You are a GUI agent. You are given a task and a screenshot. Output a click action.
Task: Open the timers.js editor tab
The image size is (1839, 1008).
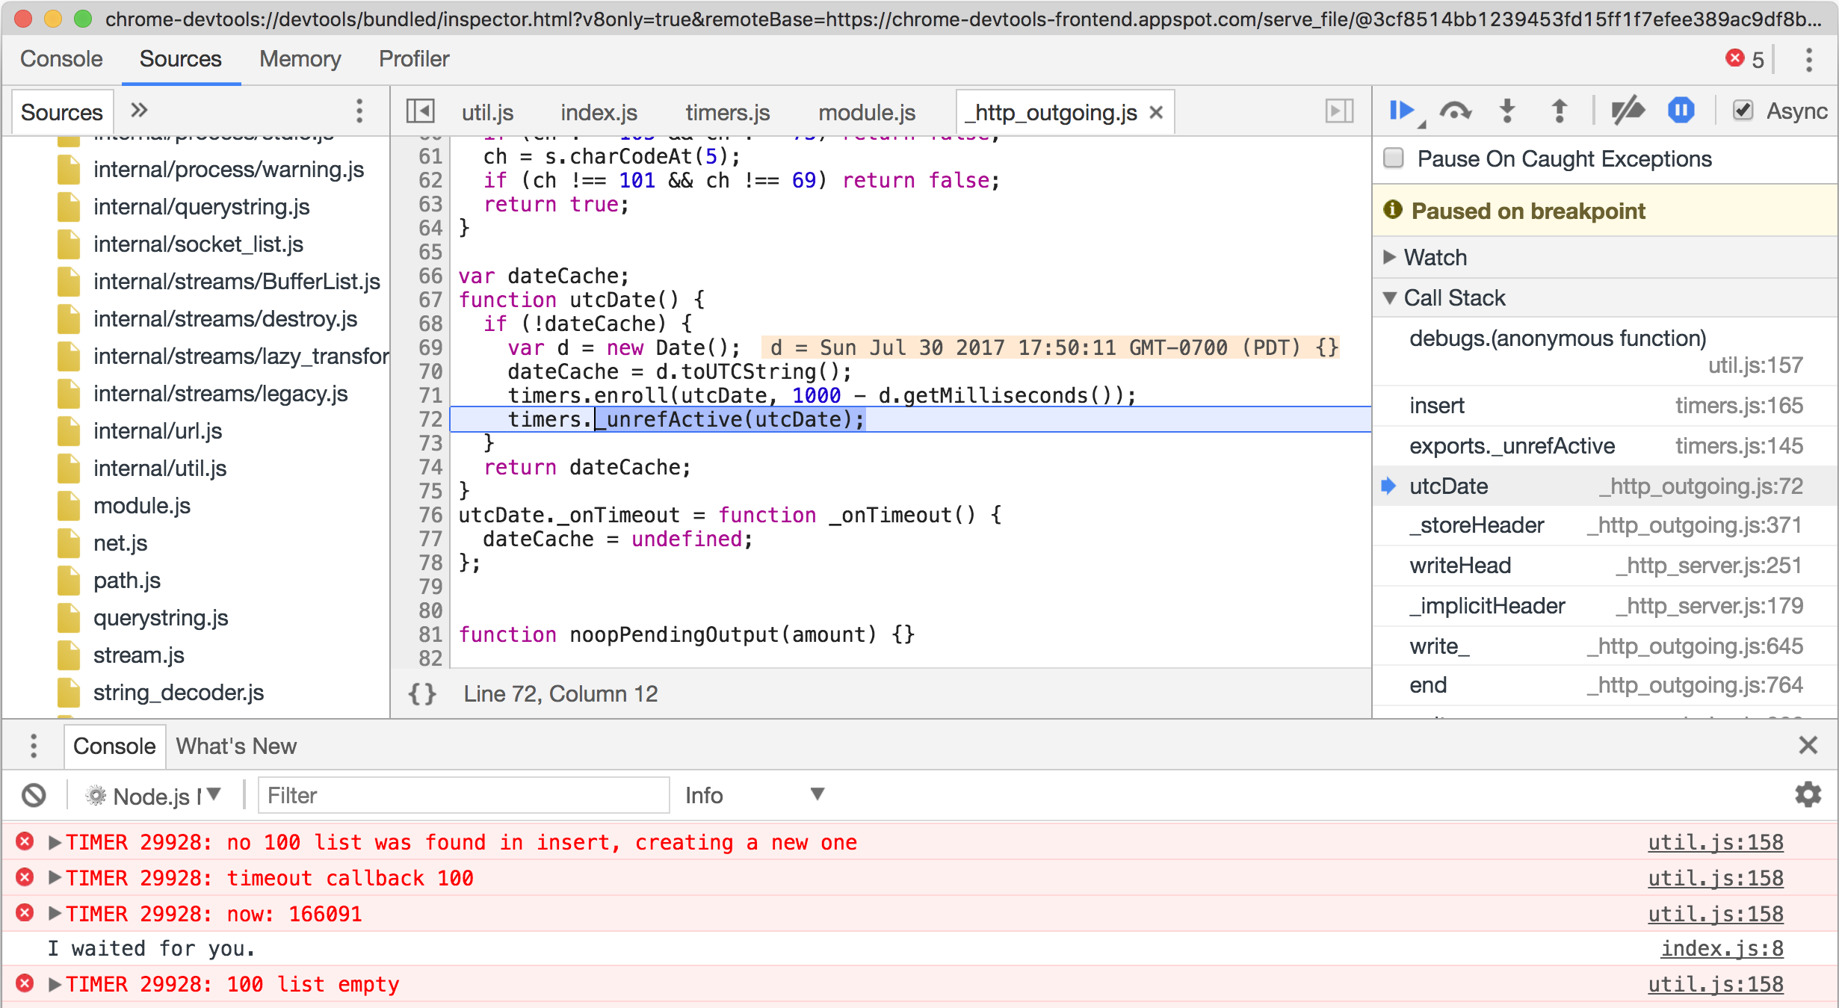point(728,112)
